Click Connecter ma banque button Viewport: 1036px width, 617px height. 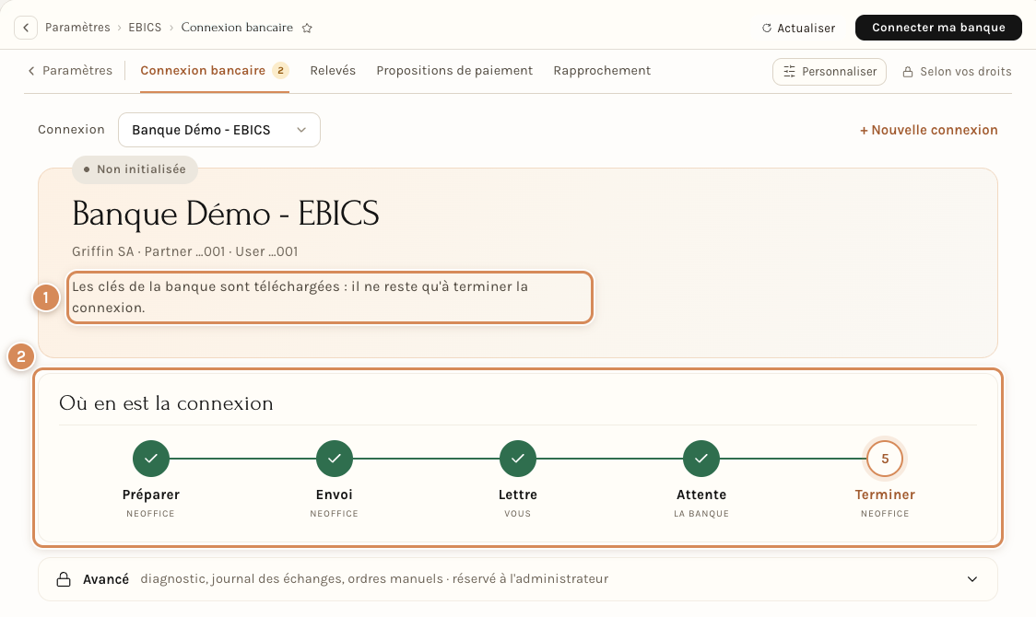point(938,28)
